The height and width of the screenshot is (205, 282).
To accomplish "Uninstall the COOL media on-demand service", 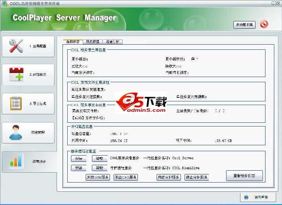I will coord(100,159).
